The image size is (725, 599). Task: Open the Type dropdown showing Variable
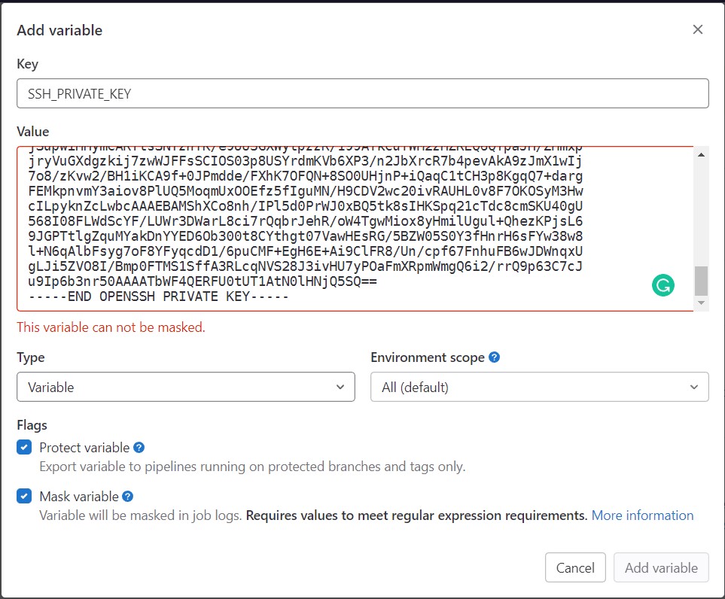186,387
